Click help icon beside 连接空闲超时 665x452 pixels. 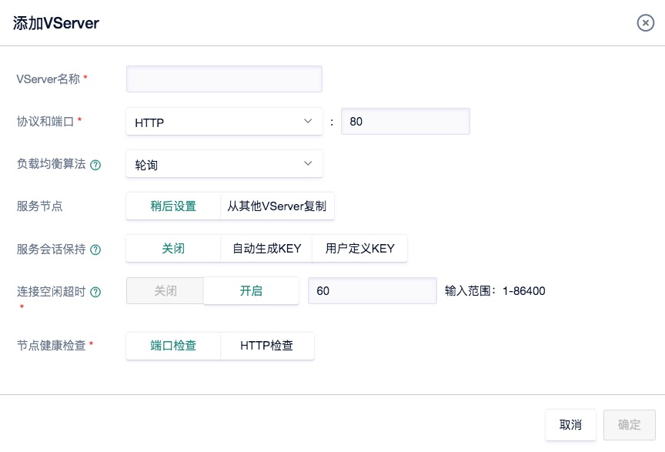96,292
